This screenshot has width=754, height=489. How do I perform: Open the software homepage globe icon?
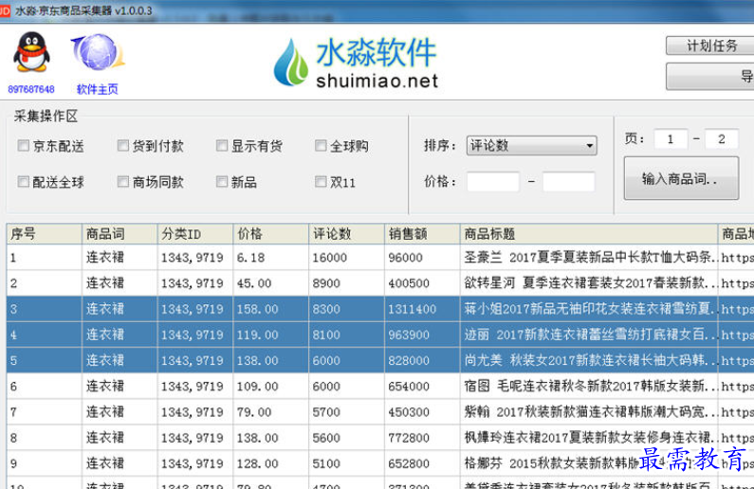[x=98, y=52]
